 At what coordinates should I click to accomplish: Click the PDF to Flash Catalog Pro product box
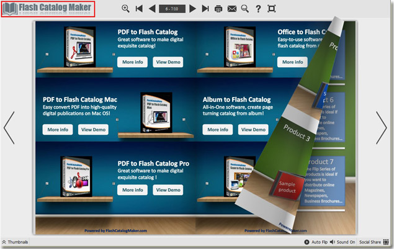[76, 176]
